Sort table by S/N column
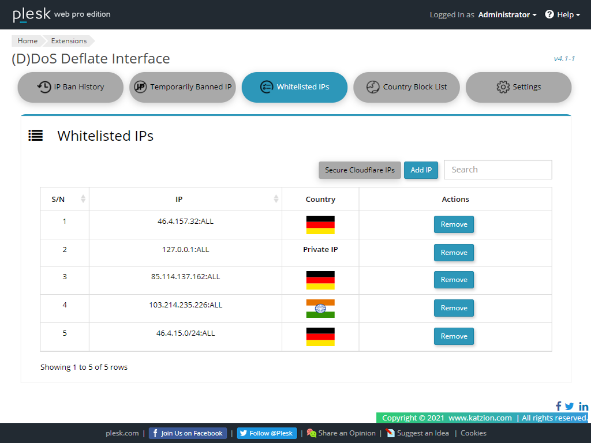 click(83, 199)
